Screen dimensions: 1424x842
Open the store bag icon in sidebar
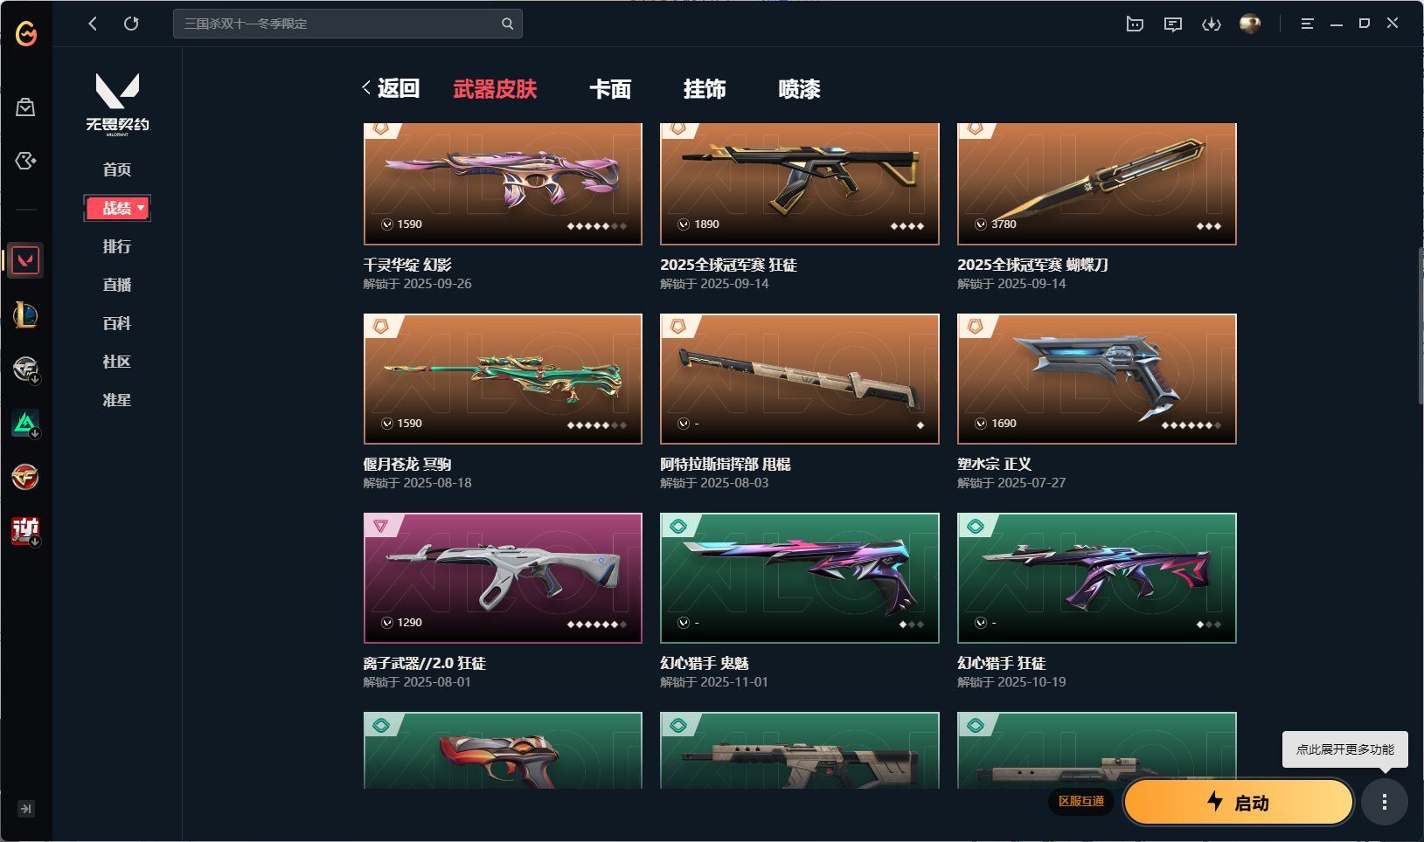pyautogui.click(x=25, y=107)
